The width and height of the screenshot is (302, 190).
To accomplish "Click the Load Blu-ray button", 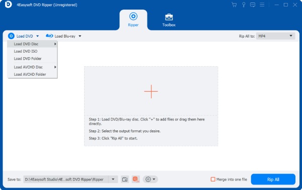I will 61,36.
